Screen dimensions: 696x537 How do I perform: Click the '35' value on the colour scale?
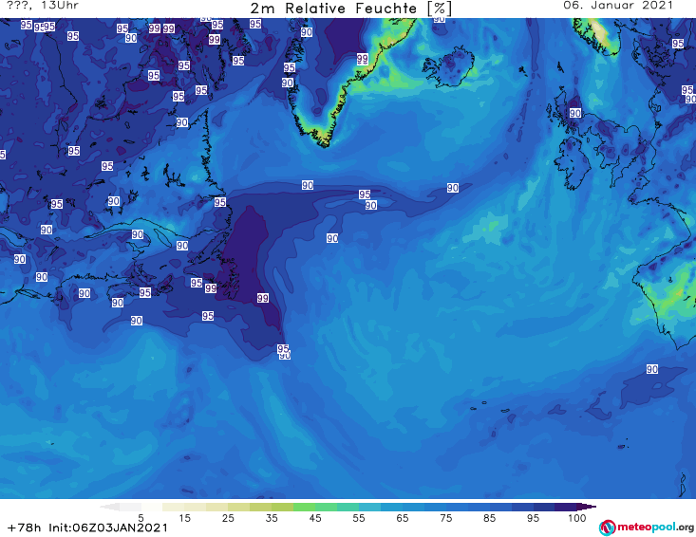272,518
